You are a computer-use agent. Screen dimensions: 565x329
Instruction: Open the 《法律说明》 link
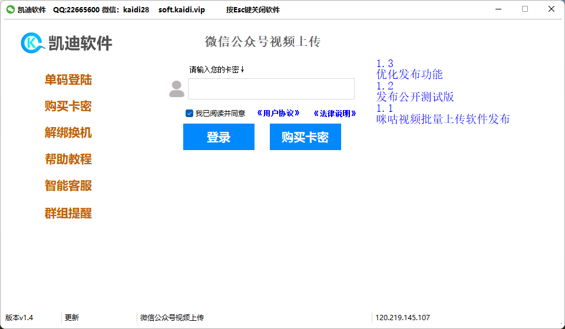tap(335, 114)
